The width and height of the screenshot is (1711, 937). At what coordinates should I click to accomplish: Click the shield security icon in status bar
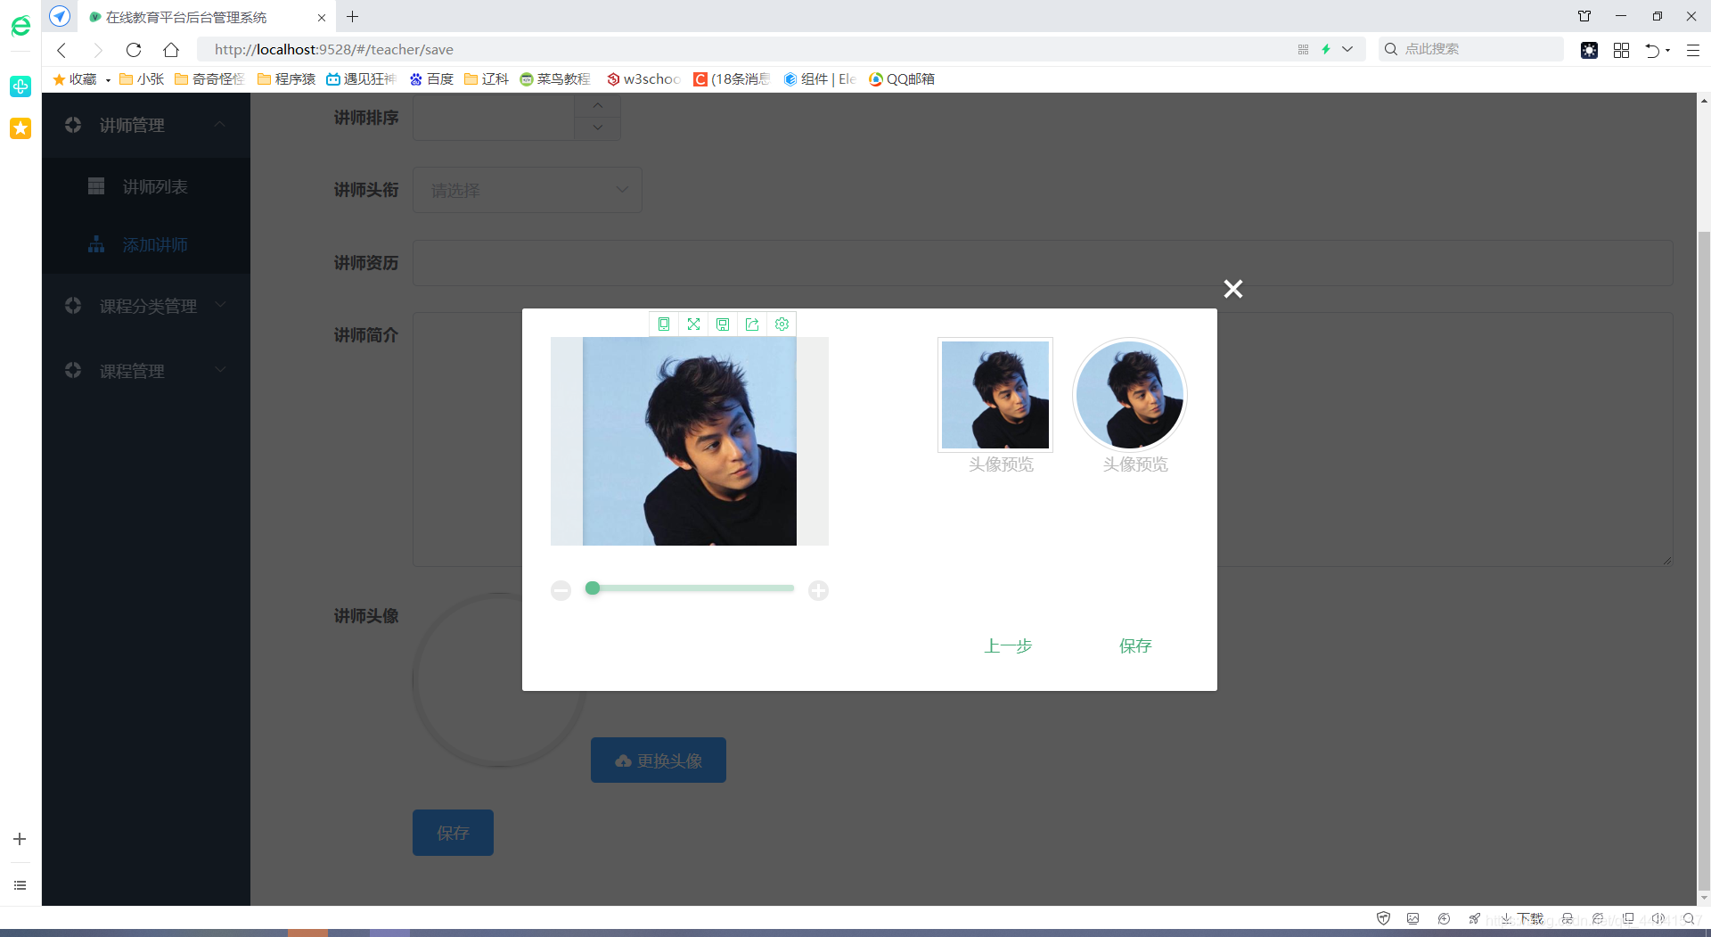1383,918
